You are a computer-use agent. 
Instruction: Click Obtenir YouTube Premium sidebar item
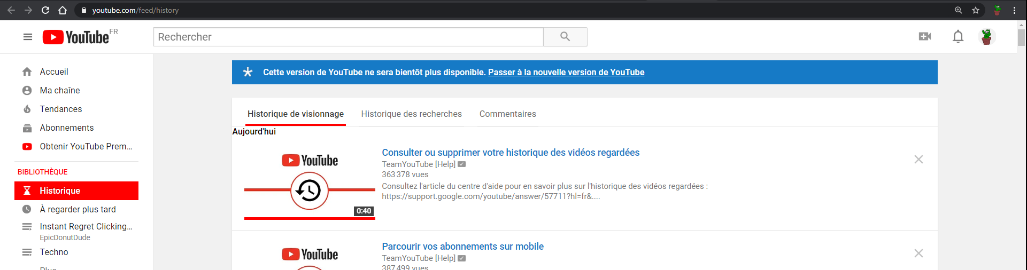pyautogui.click(x=76, y=146)
